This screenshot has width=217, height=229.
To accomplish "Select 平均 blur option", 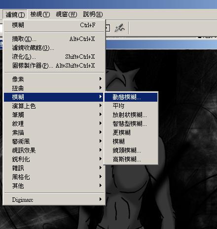I will (x=131, y=106).
